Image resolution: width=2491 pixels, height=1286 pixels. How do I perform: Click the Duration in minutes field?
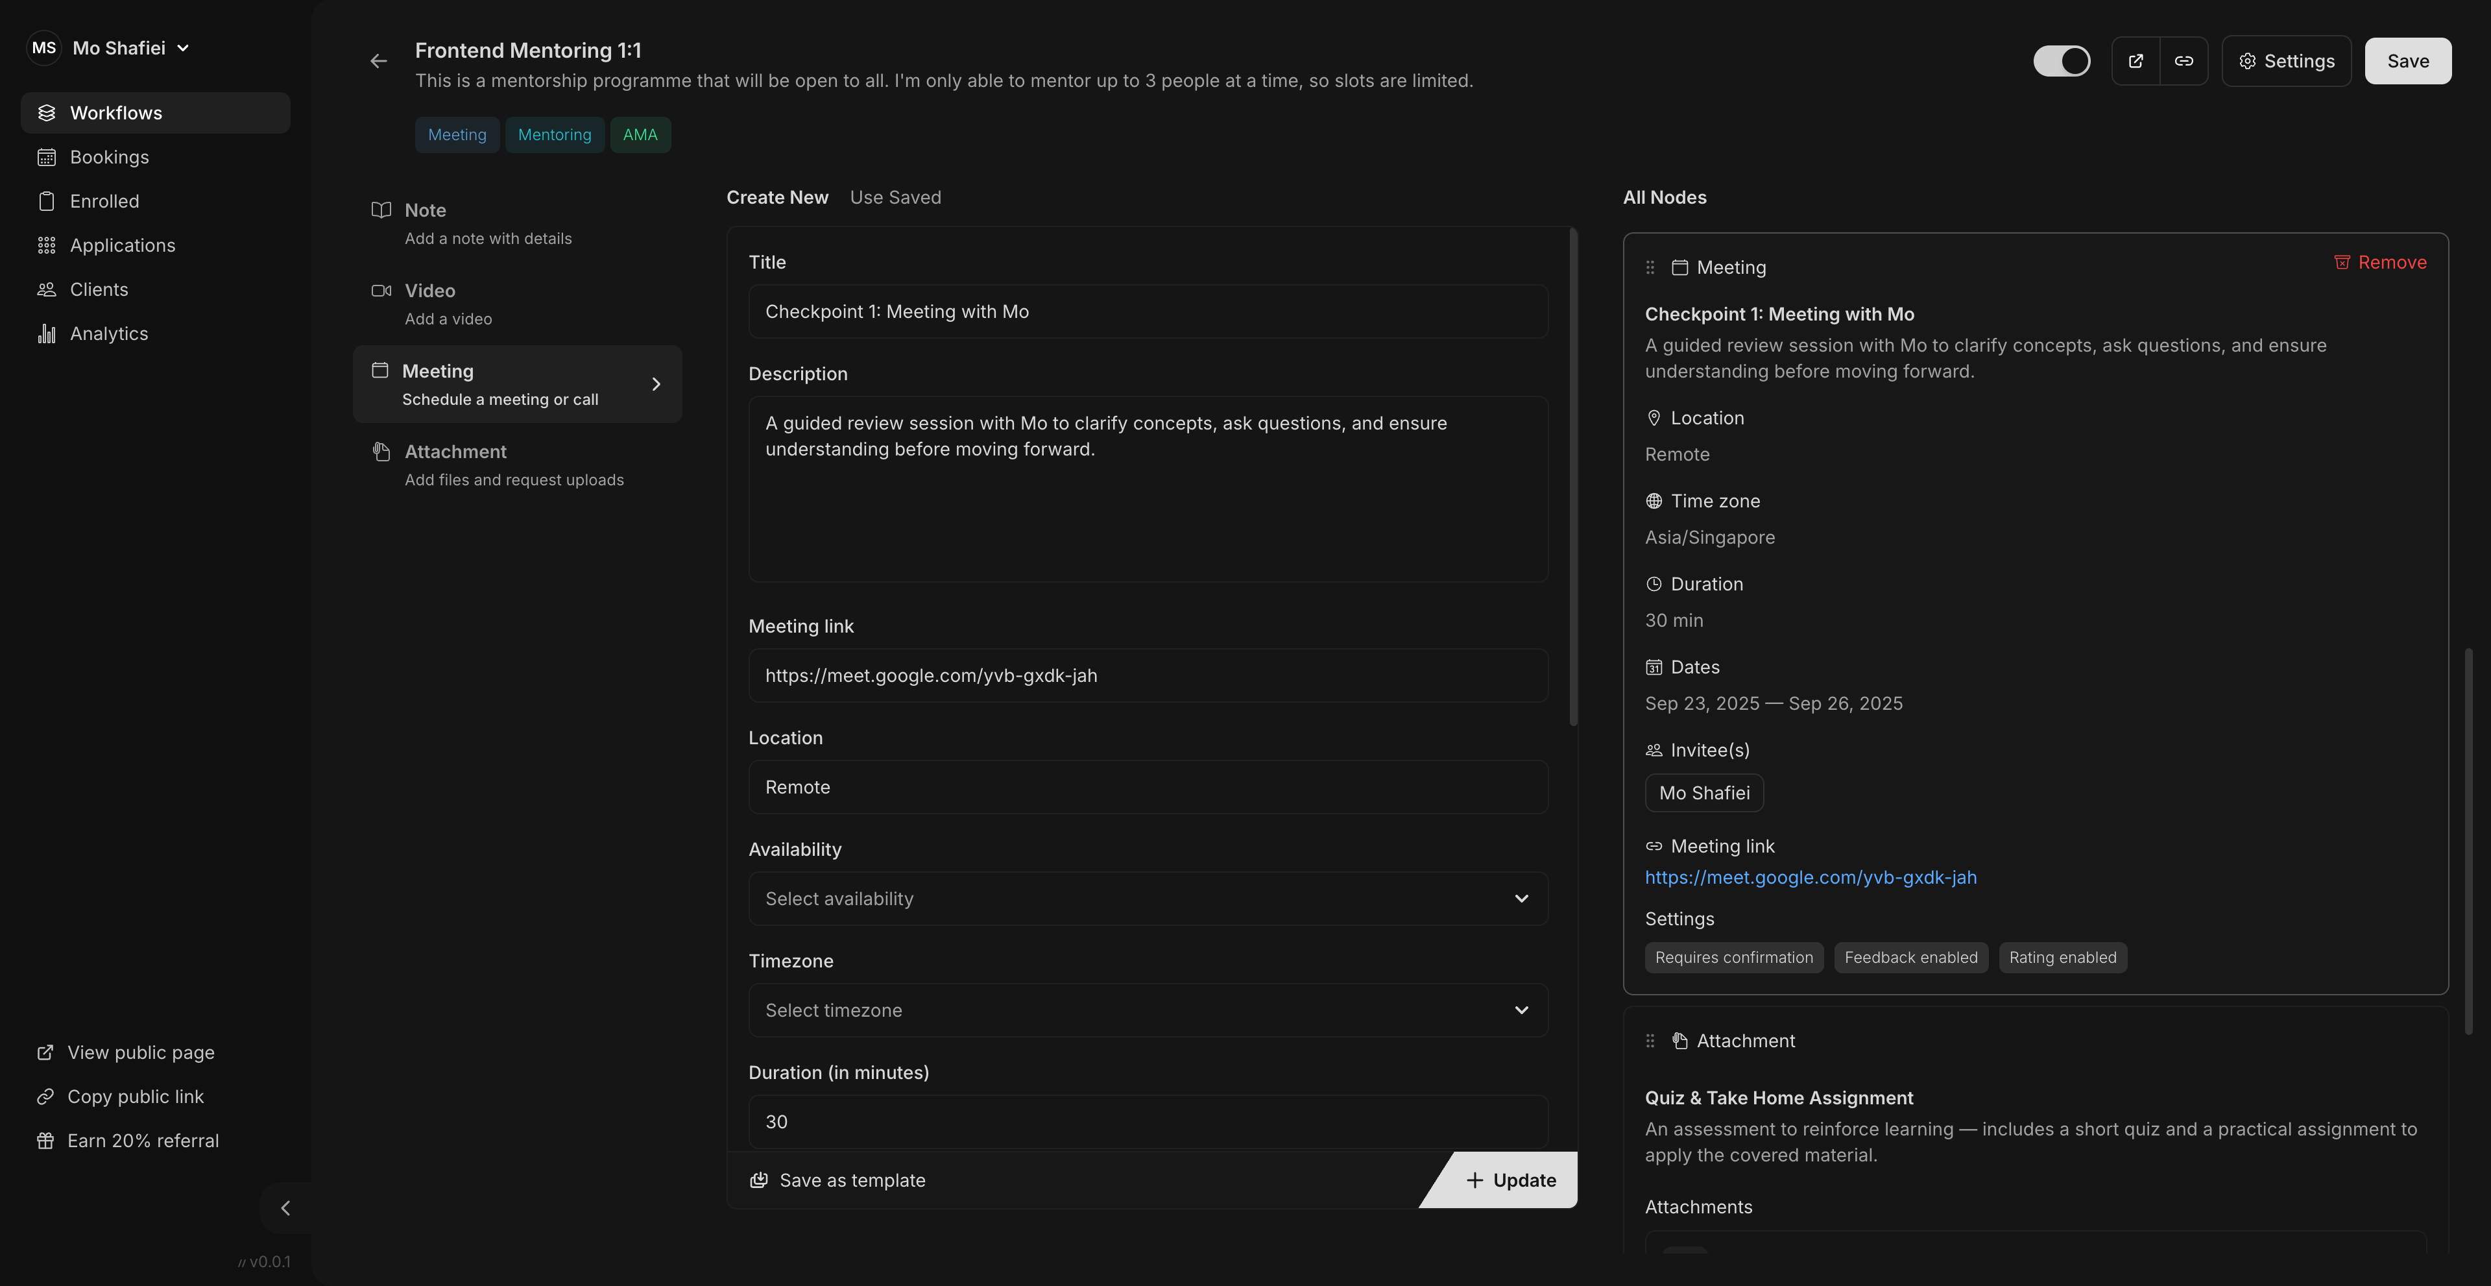click(1147, 1122)
